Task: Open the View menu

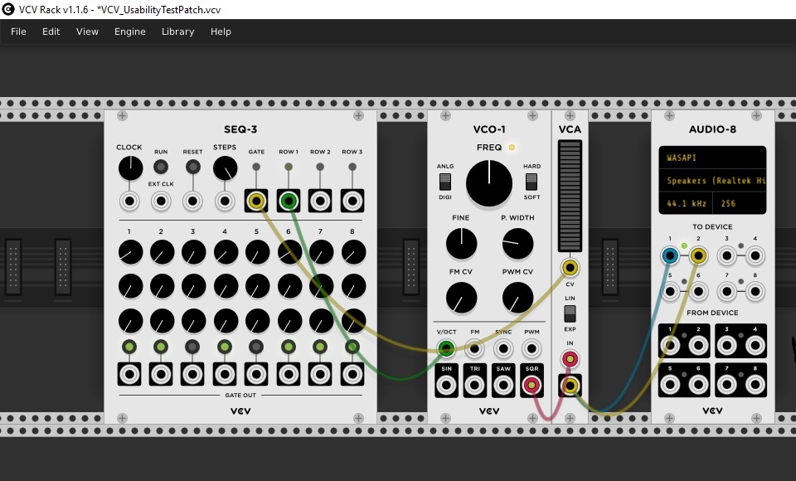Action: click(x=87, y=32)
